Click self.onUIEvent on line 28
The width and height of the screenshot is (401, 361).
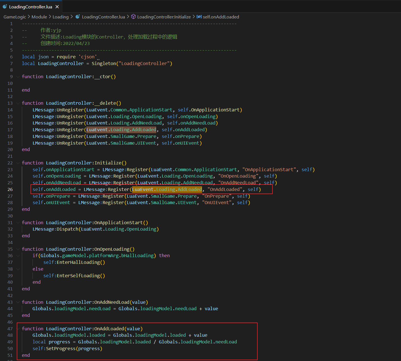click(51, 202)
